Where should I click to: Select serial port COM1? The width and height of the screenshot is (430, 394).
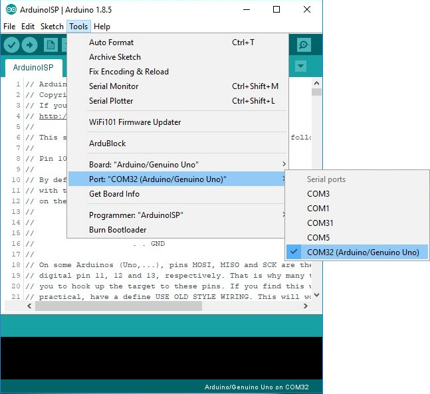coord(357,209)
